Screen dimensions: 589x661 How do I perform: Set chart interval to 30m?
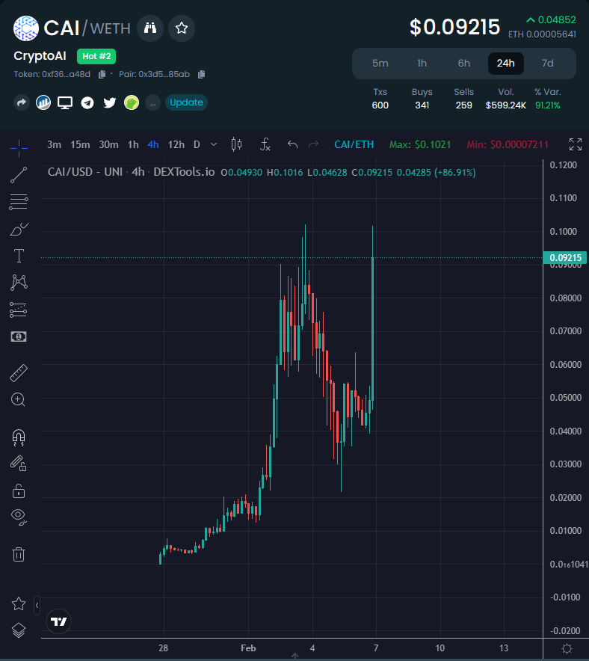(x=108, y=144)
